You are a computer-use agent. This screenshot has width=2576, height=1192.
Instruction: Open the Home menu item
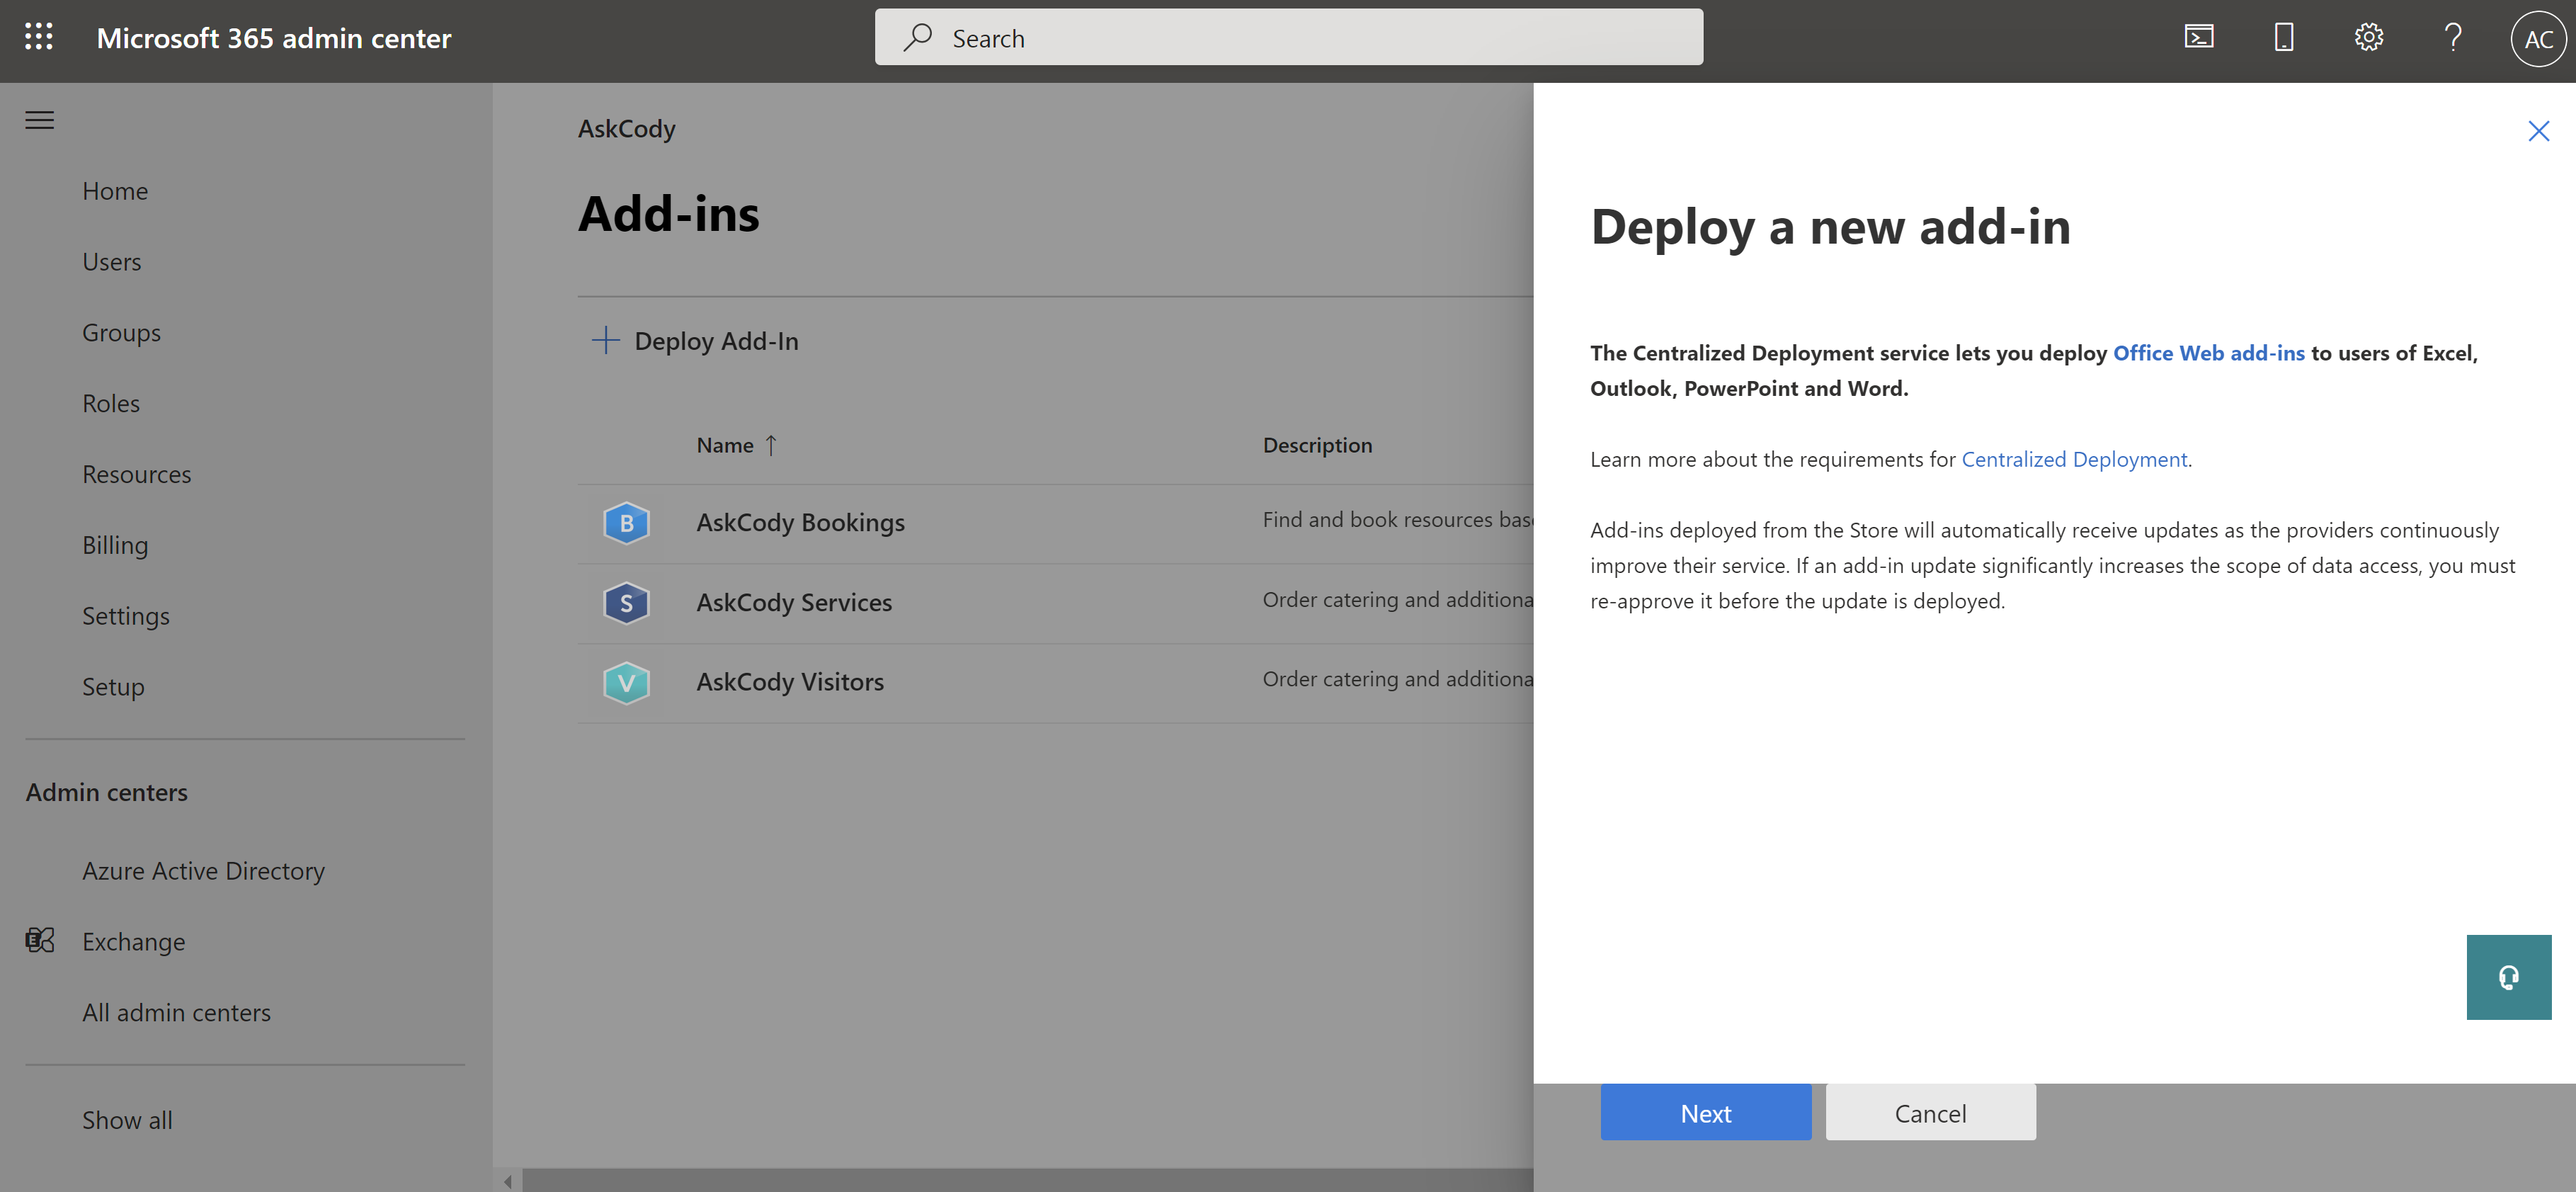[x=115, y=189]
